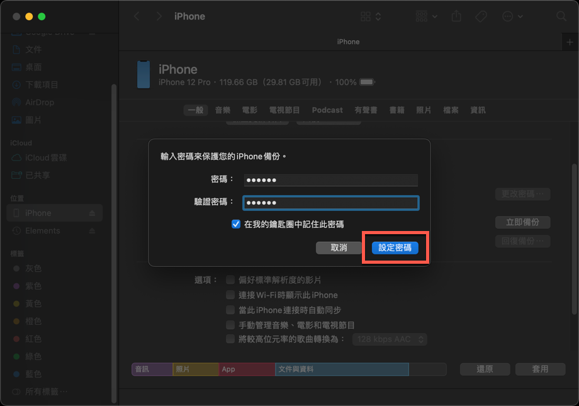Viewport: 579px width, 406px height.
Task: Open the 128 kbps AAC dropdown
Action: 390,339
